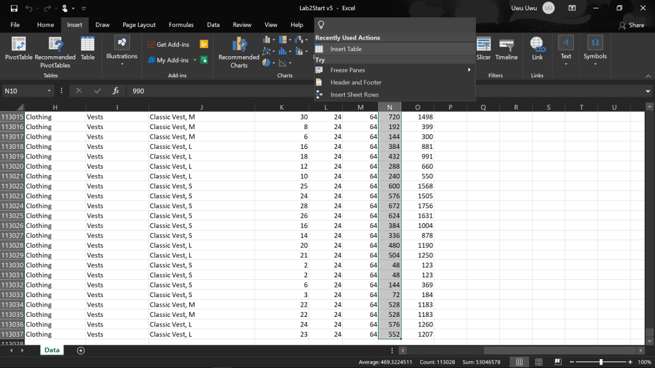Viewport: 655px width, 368px height.
Task: Open Recommended Charts
Action: 239,52
